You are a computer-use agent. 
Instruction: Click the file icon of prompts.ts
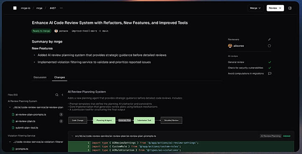point(13,149)
